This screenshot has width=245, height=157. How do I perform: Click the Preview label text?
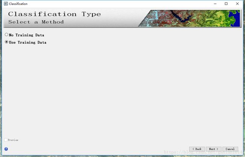coord(13,140)
